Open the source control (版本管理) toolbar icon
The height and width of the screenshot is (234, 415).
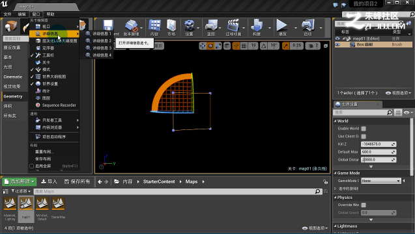pos(132,26)
